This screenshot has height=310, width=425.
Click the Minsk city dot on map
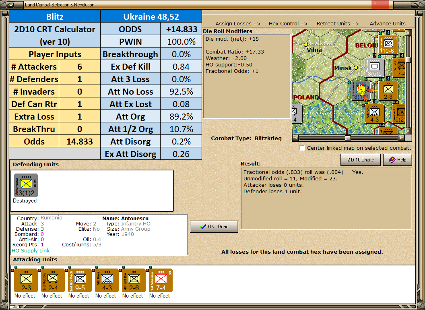click(x=356, y=68)
